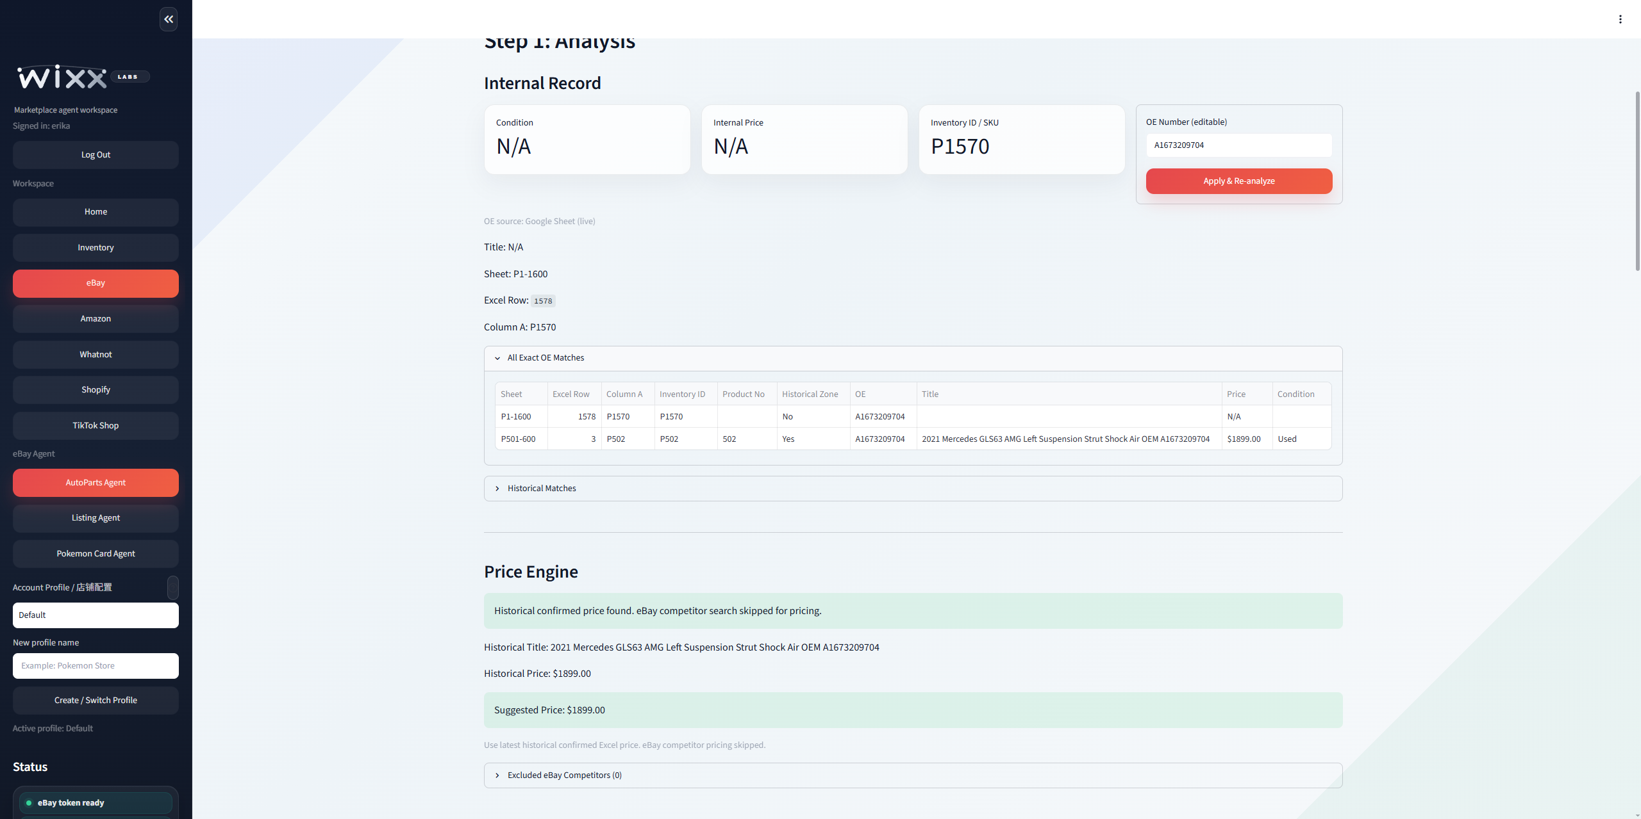Image resolution: width=1641 pixels, height=819 pixels.
Task: Switch to the Listing Agent
Action: tap(96, 518)
